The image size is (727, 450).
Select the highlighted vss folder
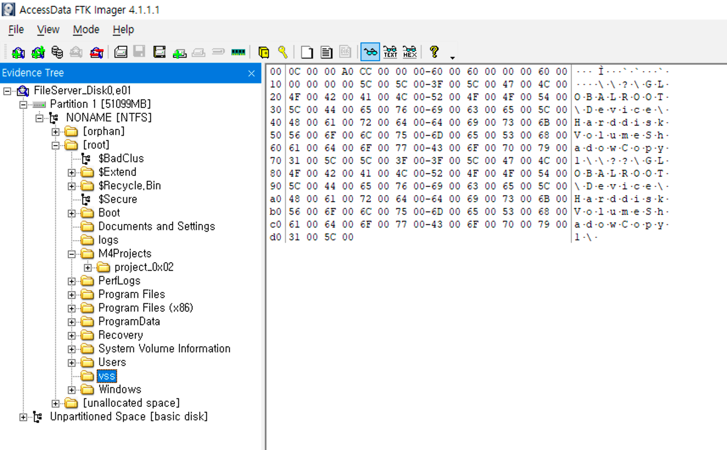tap(106, 376)
